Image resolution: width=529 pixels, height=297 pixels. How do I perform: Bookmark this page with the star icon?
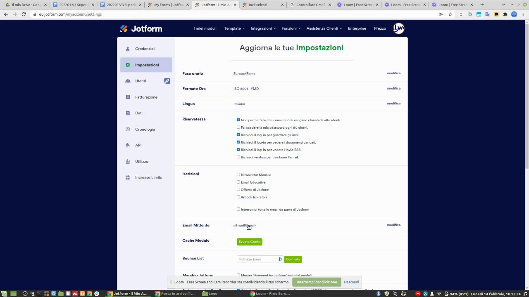450,14
